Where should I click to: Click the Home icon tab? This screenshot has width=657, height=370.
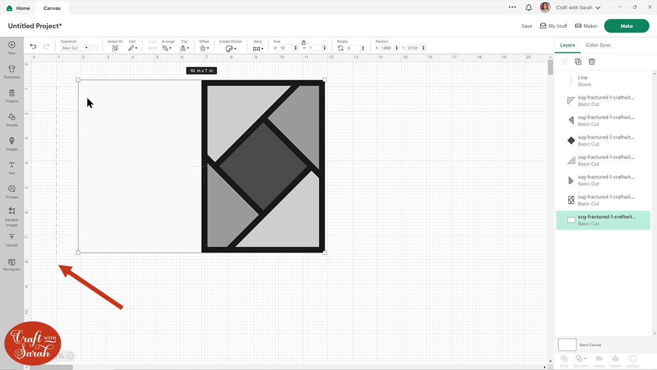tap(18, 8)
